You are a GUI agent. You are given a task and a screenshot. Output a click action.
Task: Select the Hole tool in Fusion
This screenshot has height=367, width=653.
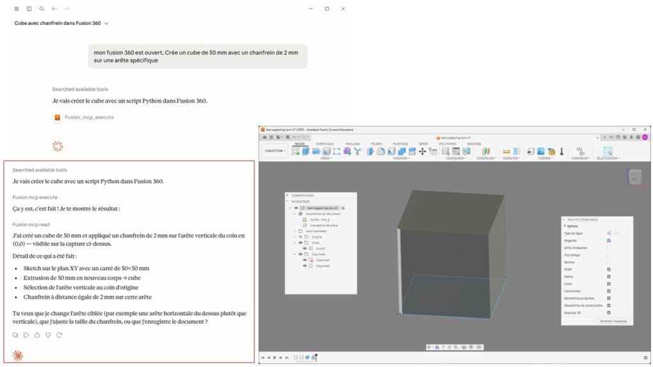[x=326, y=152]
